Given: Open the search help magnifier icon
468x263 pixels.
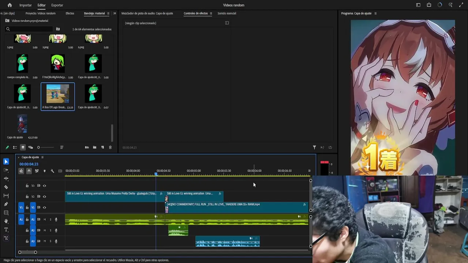Looking at the screenshot, I should (x=450, y=5).
